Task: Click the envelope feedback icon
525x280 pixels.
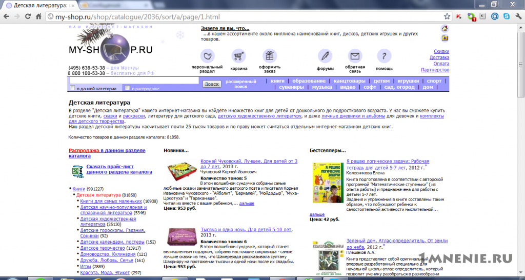Action: (x=355, y=56)
